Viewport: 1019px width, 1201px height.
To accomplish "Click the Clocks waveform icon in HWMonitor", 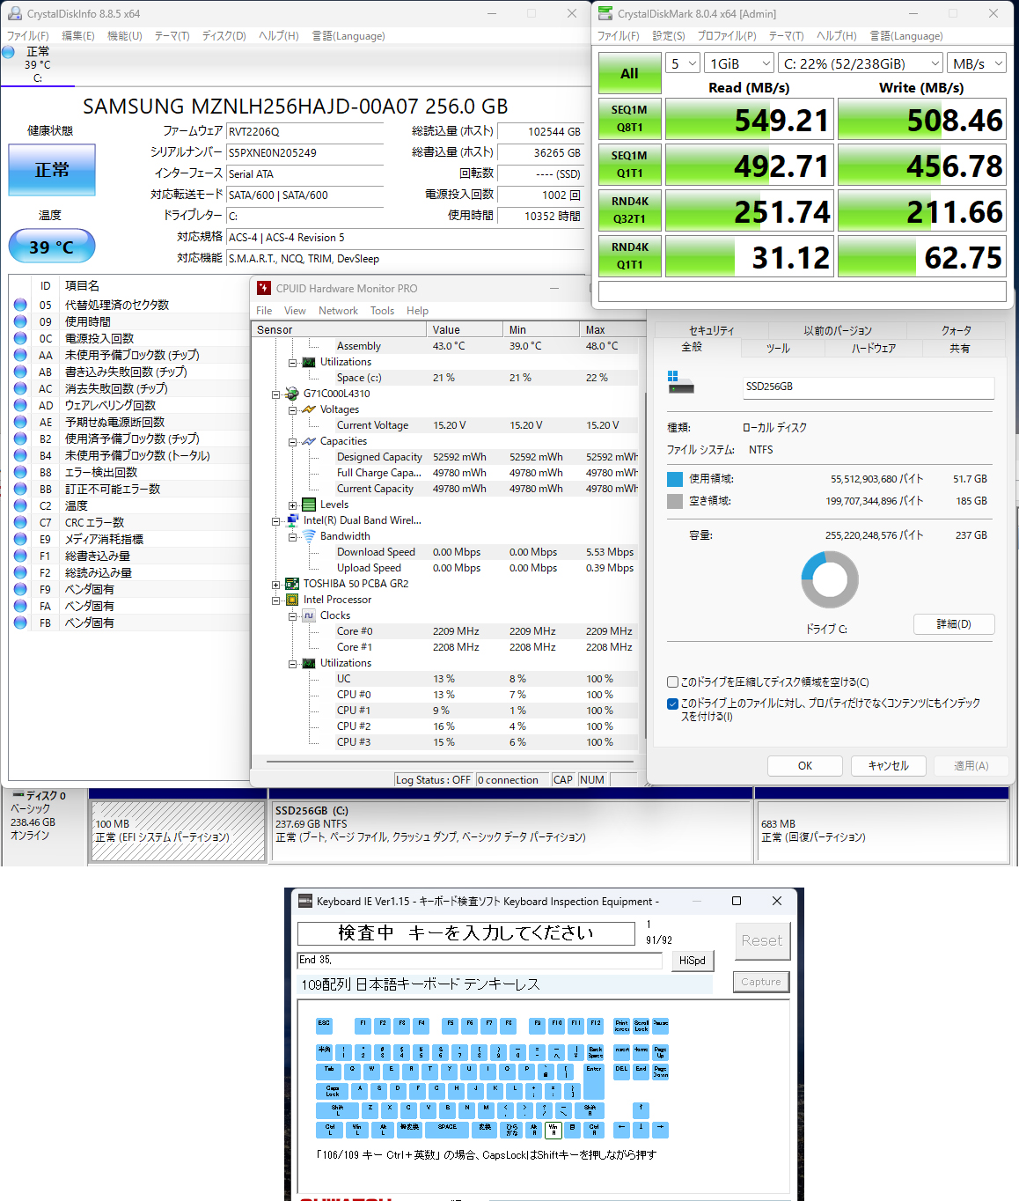I will (x=309, y=615).
